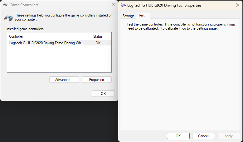Viewport: 243px width, 142px height.
Task: Open Advanced... in the Game Controllers window
Action: (64, 80)
